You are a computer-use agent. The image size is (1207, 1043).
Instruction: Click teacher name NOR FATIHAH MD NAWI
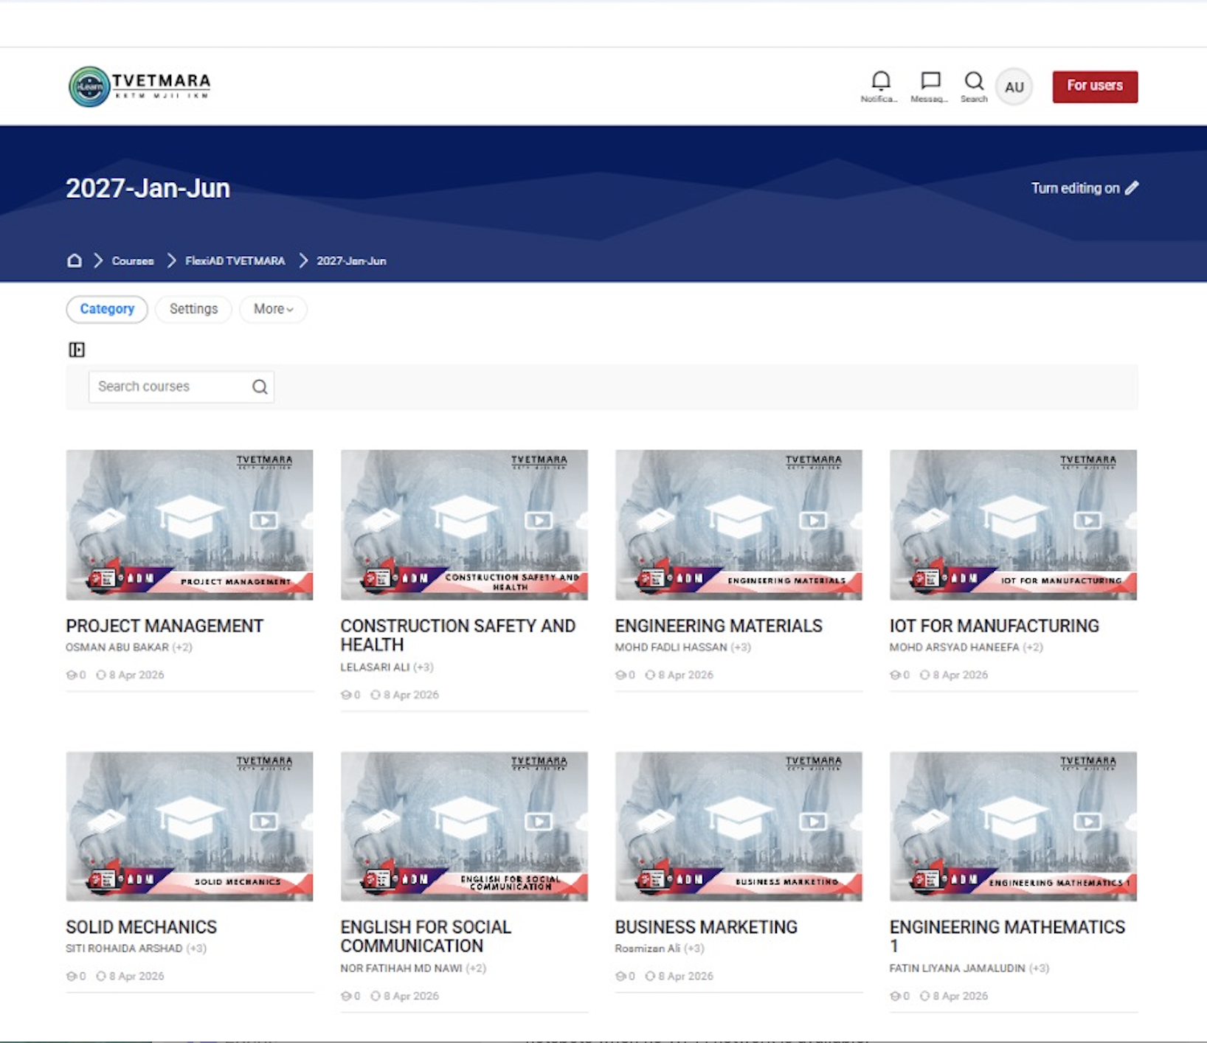click(401, 968)
